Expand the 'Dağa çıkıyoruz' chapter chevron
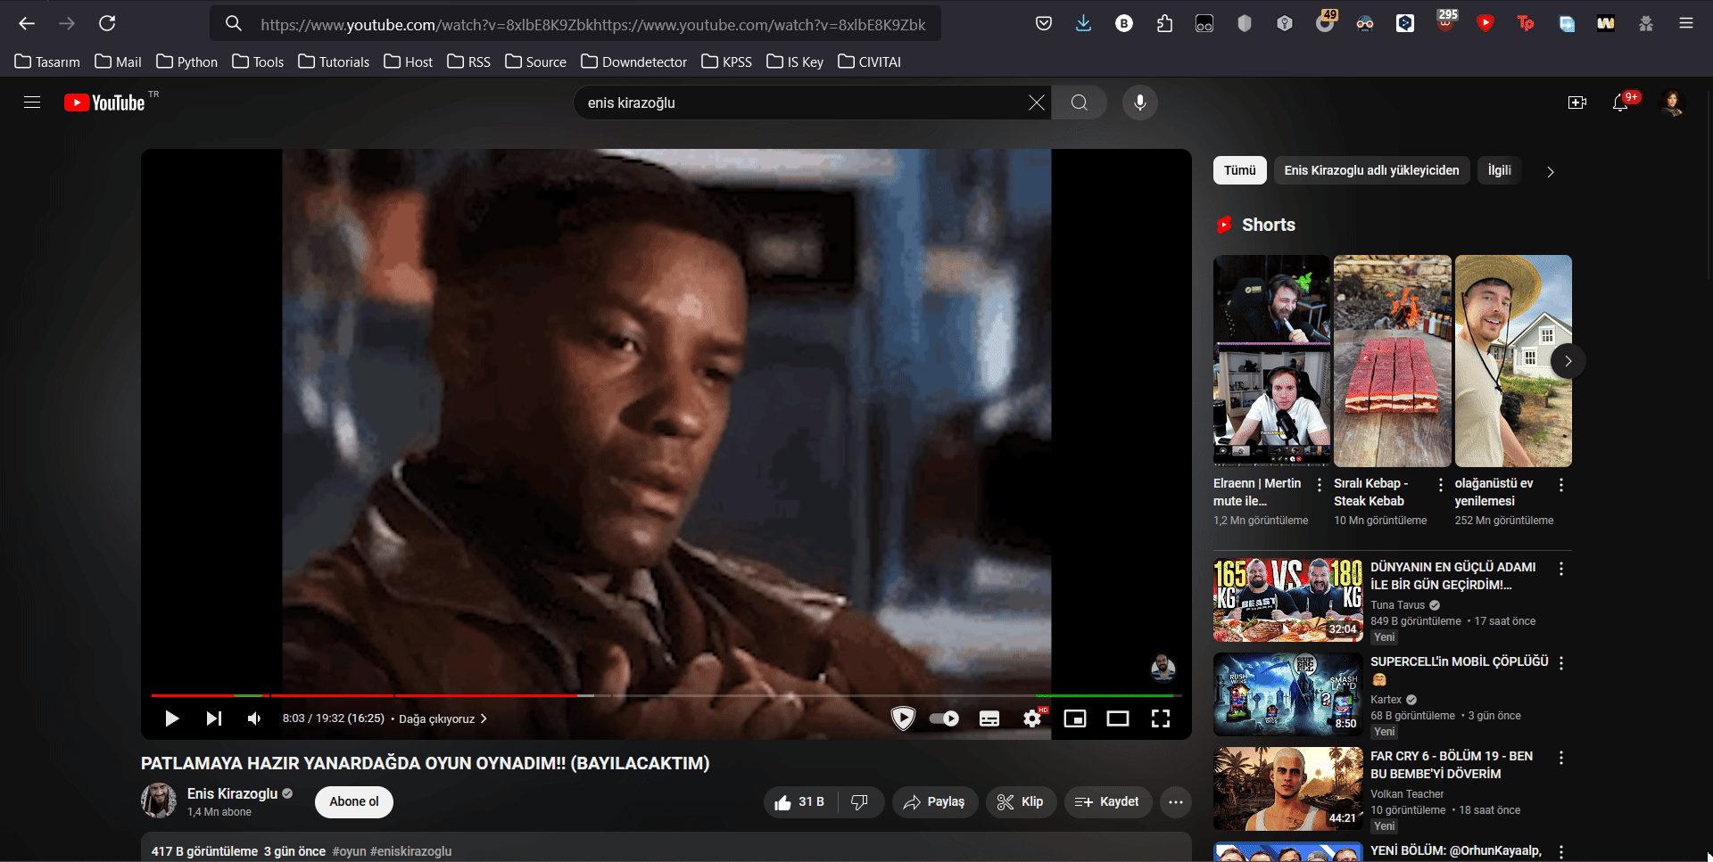 (x=484, y=718)
